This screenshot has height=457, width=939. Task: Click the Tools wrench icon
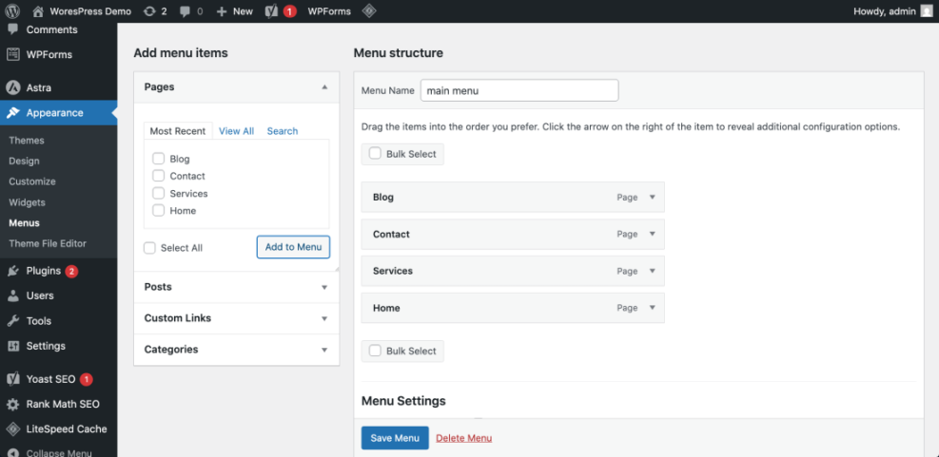13,321
